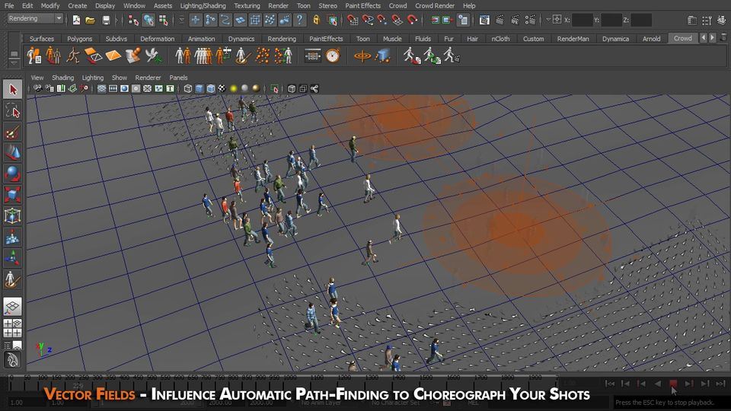The image size is (731, 411).
Task: Open the Paint Effects menu
Action: (x=362, y=5)
